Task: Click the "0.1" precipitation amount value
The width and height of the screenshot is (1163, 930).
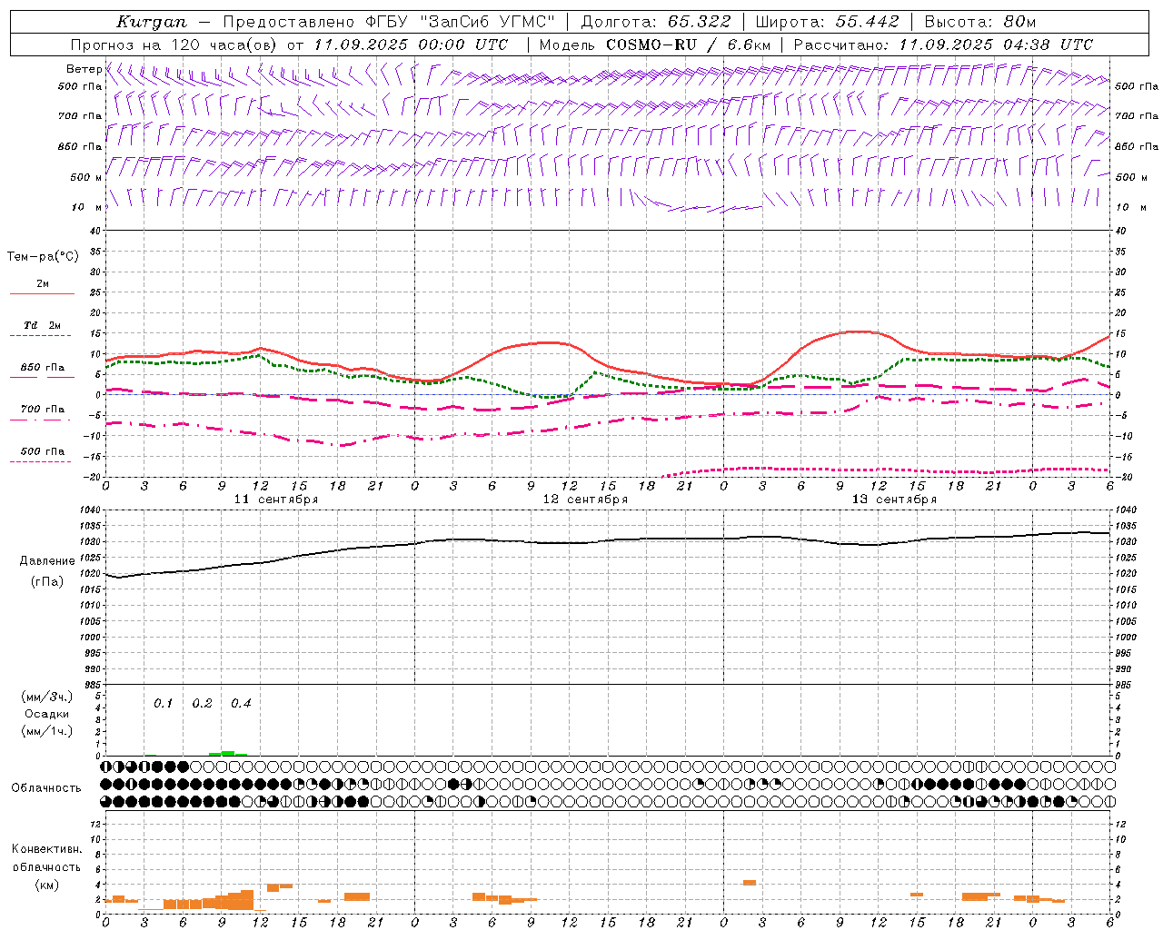Action: coord(163,703)
